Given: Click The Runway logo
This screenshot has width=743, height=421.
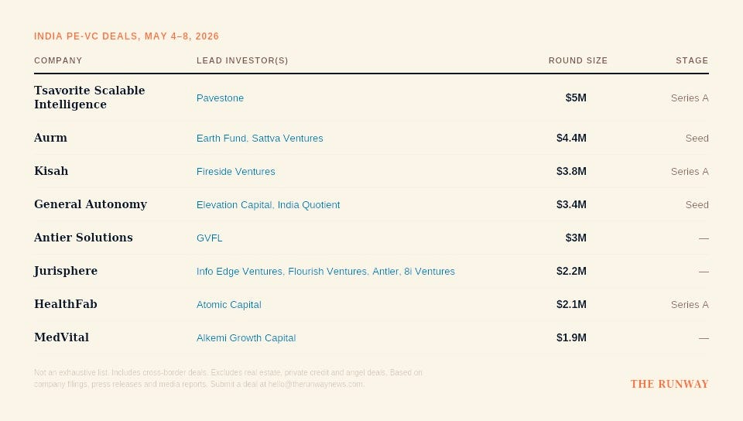Looking at the screenshot, I should [x=669, y=384].
